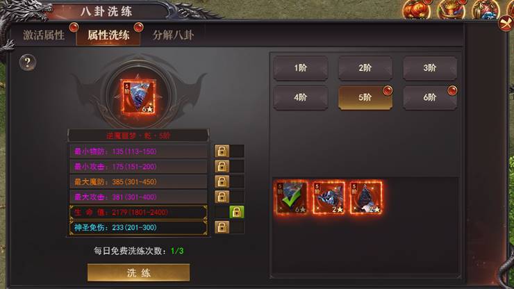The width and height of the screenshot is (514, 289).
Task: Toggle lock for 最小物防 attribute
Action: click(x=222, y=151)
